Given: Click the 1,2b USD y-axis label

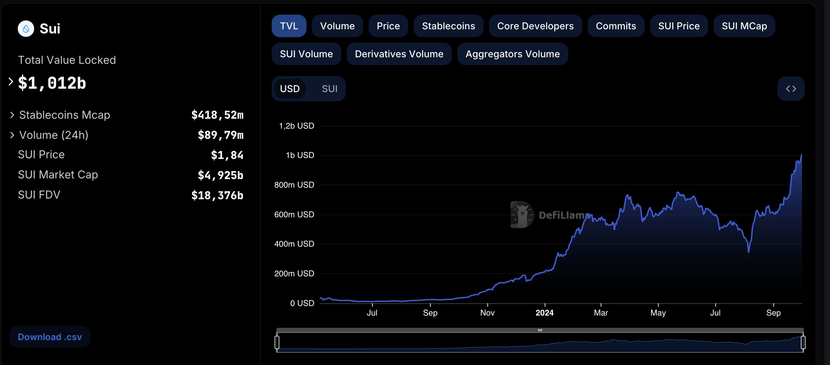Looking at the screenshot, I should tap(297, 126).
